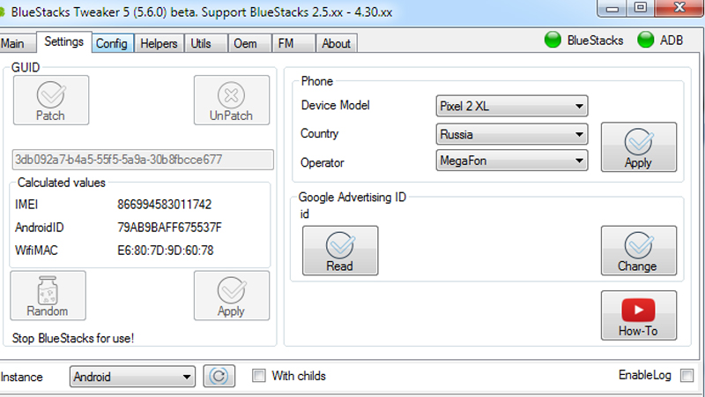The height and width of the screenshot is (397, 705).
Task: Click the Device Model label
Action: (336, 105)
